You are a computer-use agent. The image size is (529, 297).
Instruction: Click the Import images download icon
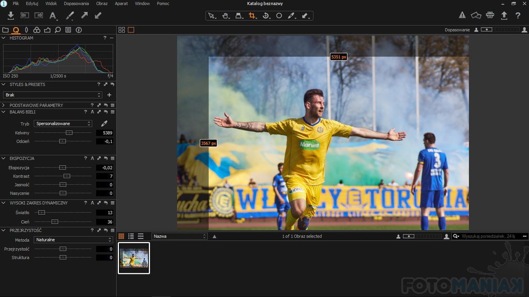pos(10,15)
